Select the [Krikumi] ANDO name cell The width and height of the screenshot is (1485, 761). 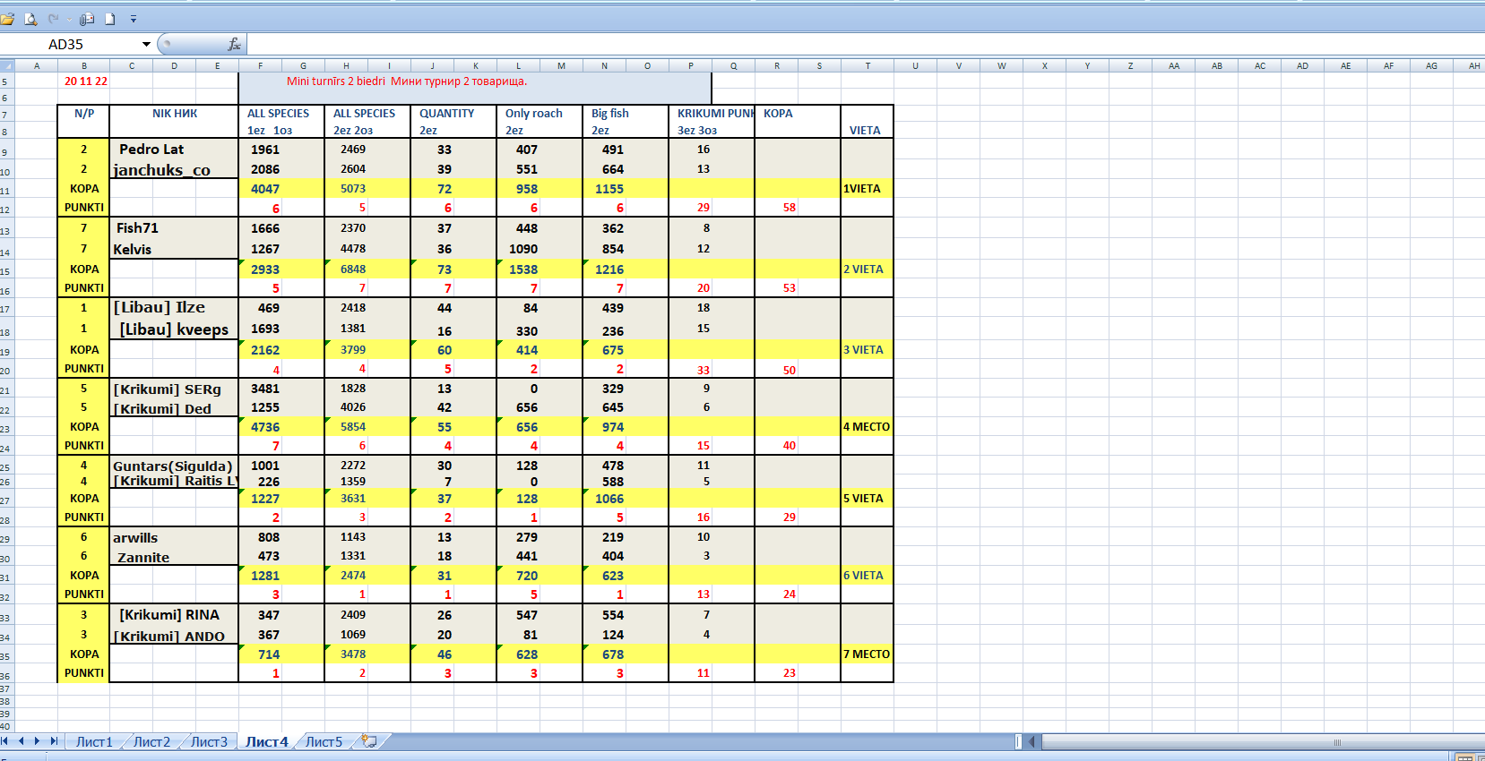(174, 636)
